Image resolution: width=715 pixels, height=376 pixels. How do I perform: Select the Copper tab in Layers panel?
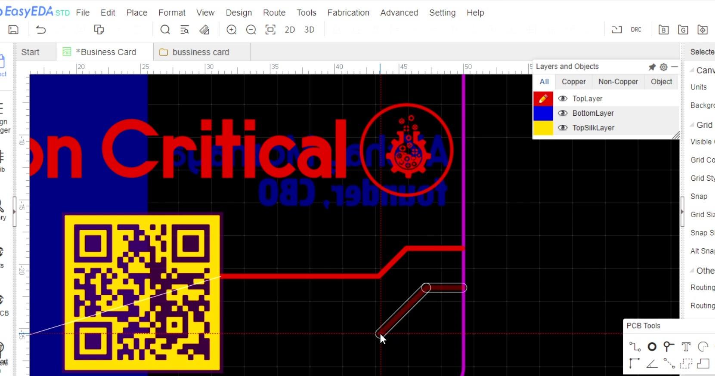coord(573,82)
